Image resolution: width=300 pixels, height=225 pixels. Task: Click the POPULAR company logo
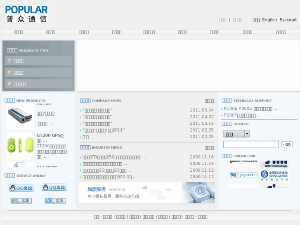point(26,14)
